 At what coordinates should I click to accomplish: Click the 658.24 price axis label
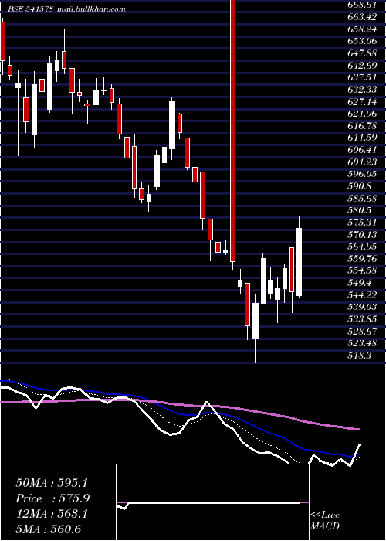363,29
